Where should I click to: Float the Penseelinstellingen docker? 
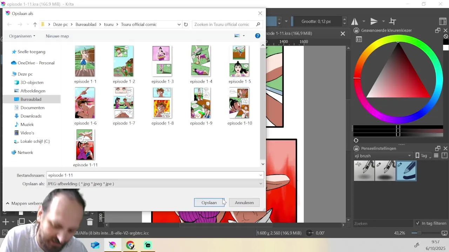point(438,148)
